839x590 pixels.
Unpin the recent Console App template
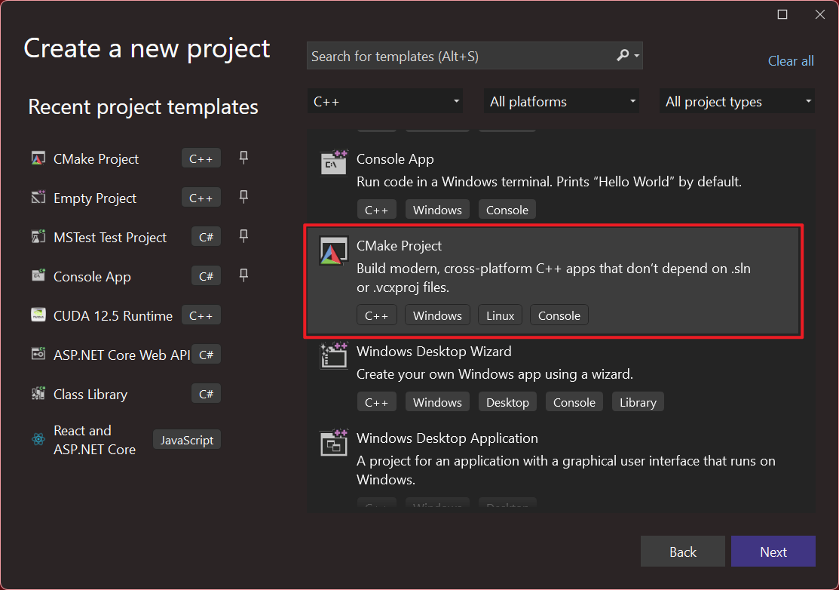[x=243, y=275]
